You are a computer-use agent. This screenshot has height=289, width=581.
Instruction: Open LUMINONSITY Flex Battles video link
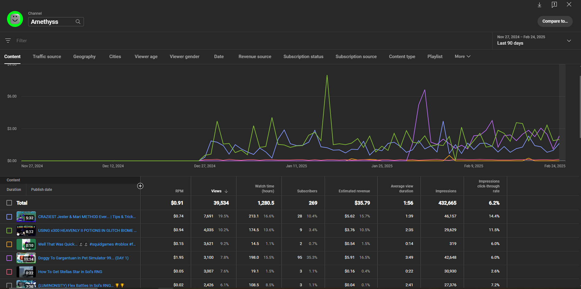pyautogui.click(x=81, y=285)
